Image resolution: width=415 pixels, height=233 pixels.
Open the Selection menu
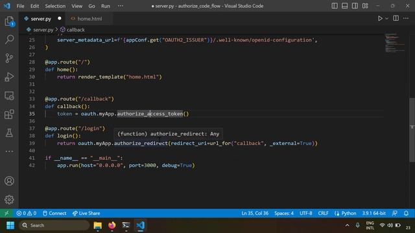(55, 6)
